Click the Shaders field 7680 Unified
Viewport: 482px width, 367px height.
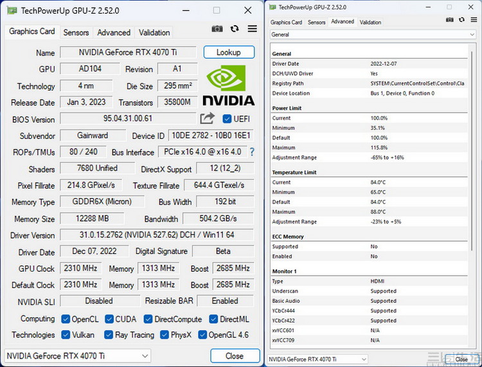point(97,168)
